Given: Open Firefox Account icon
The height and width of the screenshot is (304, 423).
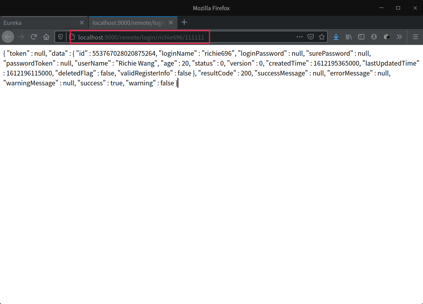Looking at the screenshot, I should click(x=374, y=37).
